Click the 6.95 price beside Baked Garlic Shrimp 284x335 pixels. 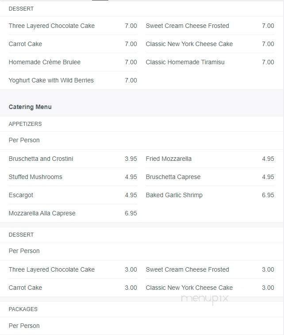pyautogui.click(x=268, y=195)
